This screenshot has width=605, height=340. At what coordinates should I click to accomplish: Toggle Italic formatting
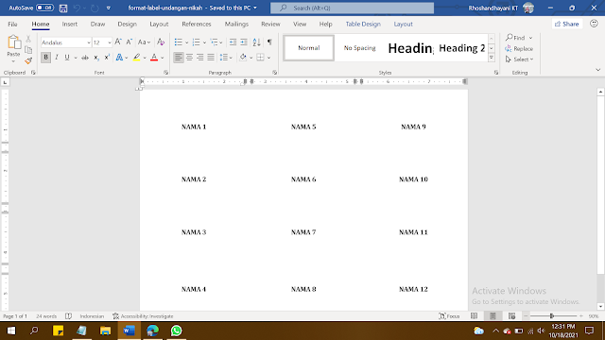point(57,58)
